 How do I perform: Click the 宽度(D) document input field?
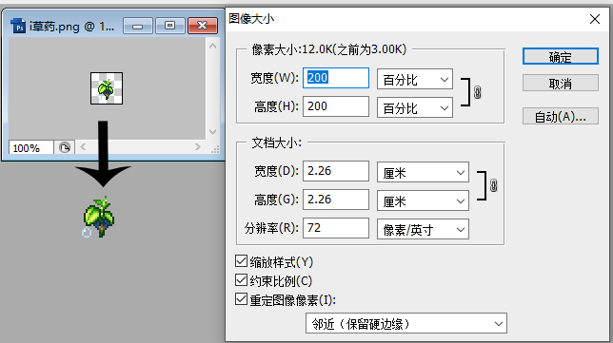coord(336,171)
